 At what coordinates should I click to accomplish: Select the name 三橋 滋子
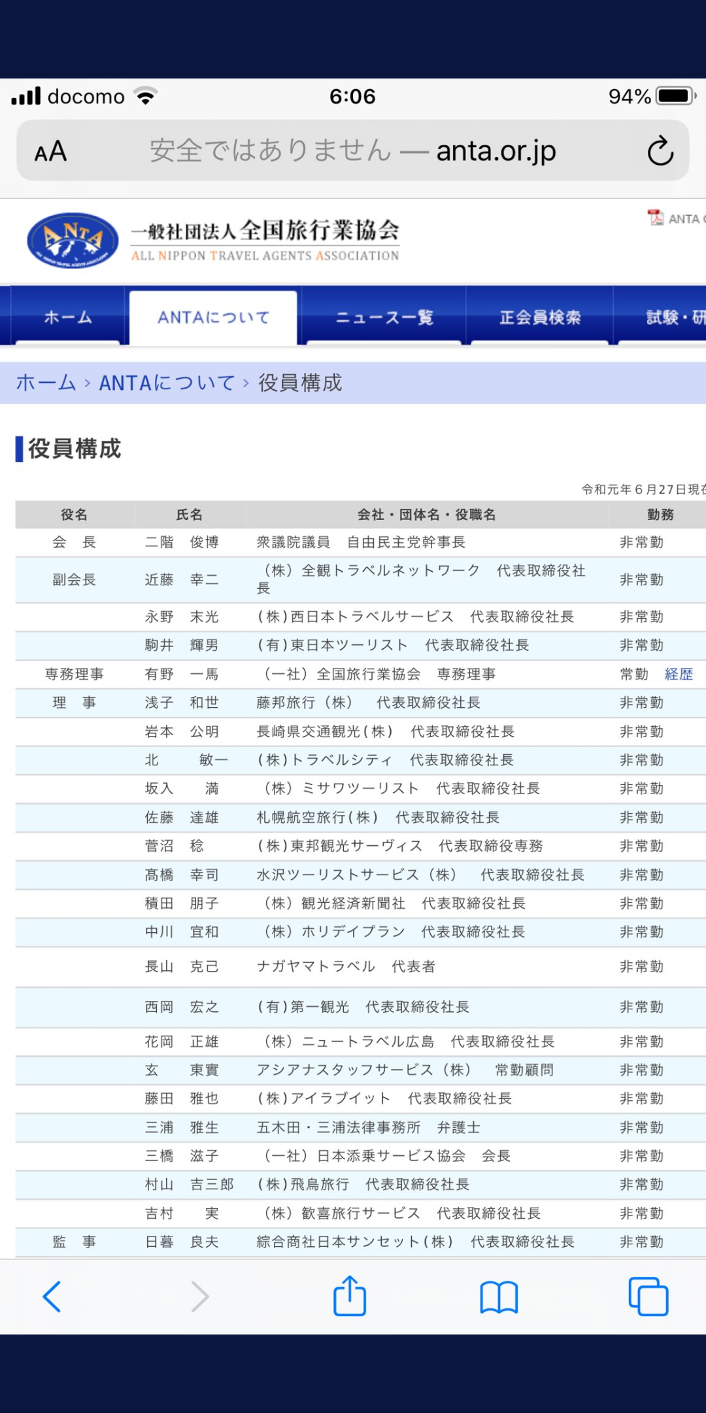click(182, 1156)
